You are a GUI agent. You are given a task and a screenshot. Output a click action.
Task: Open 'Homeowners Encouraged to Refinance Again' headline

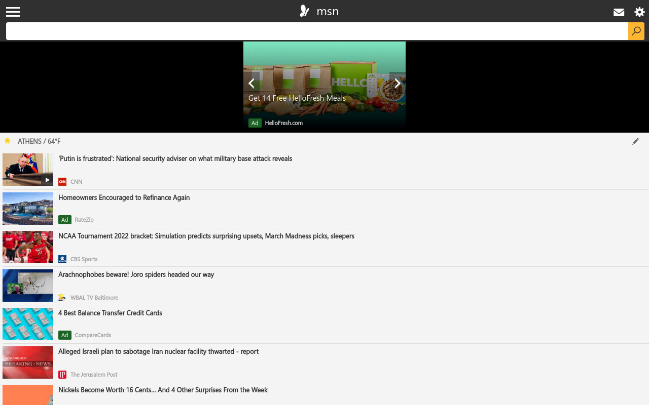pos(124,197)
